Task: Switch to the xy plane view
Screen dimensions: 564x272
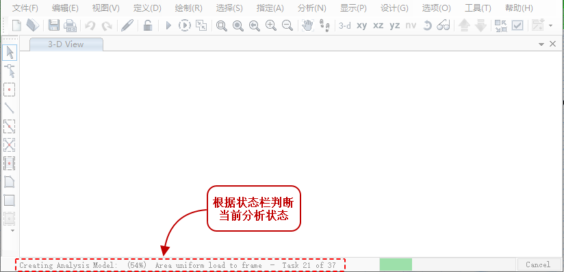Action: click(361, 25)
